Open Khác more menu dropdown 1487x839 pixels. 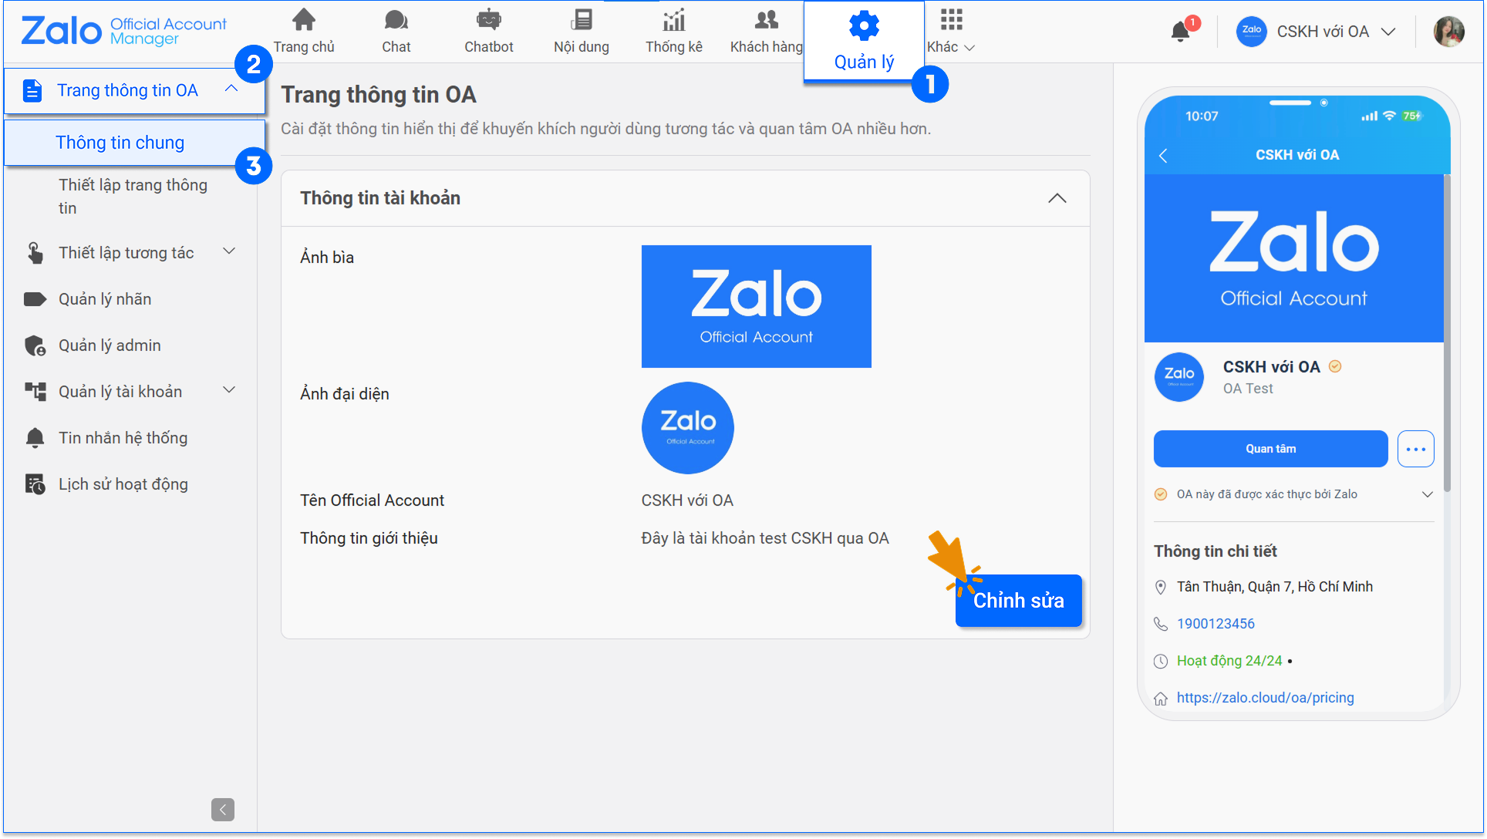(x=951, y=32)
